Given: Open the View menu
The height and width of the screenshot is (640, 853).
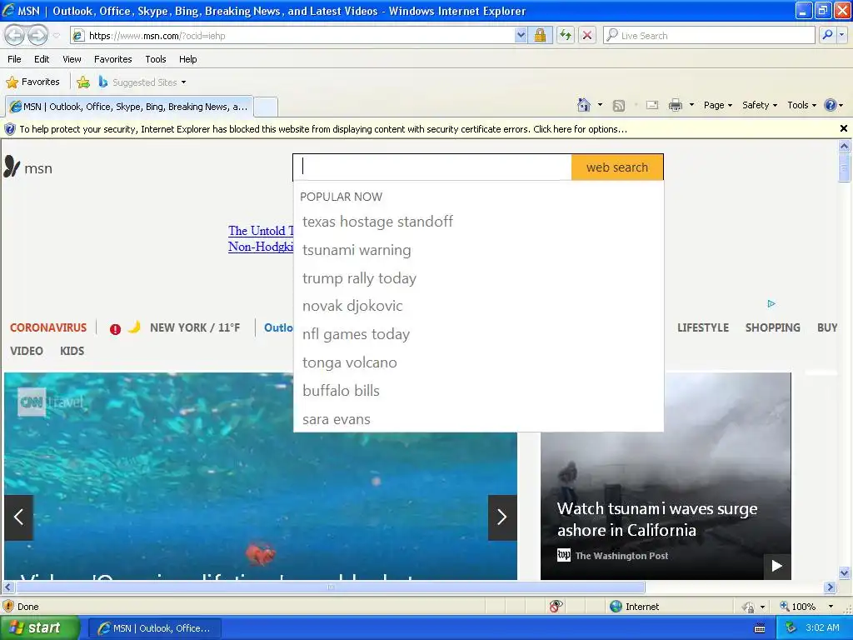Looking at the screenshot, I should coord(72,59).
